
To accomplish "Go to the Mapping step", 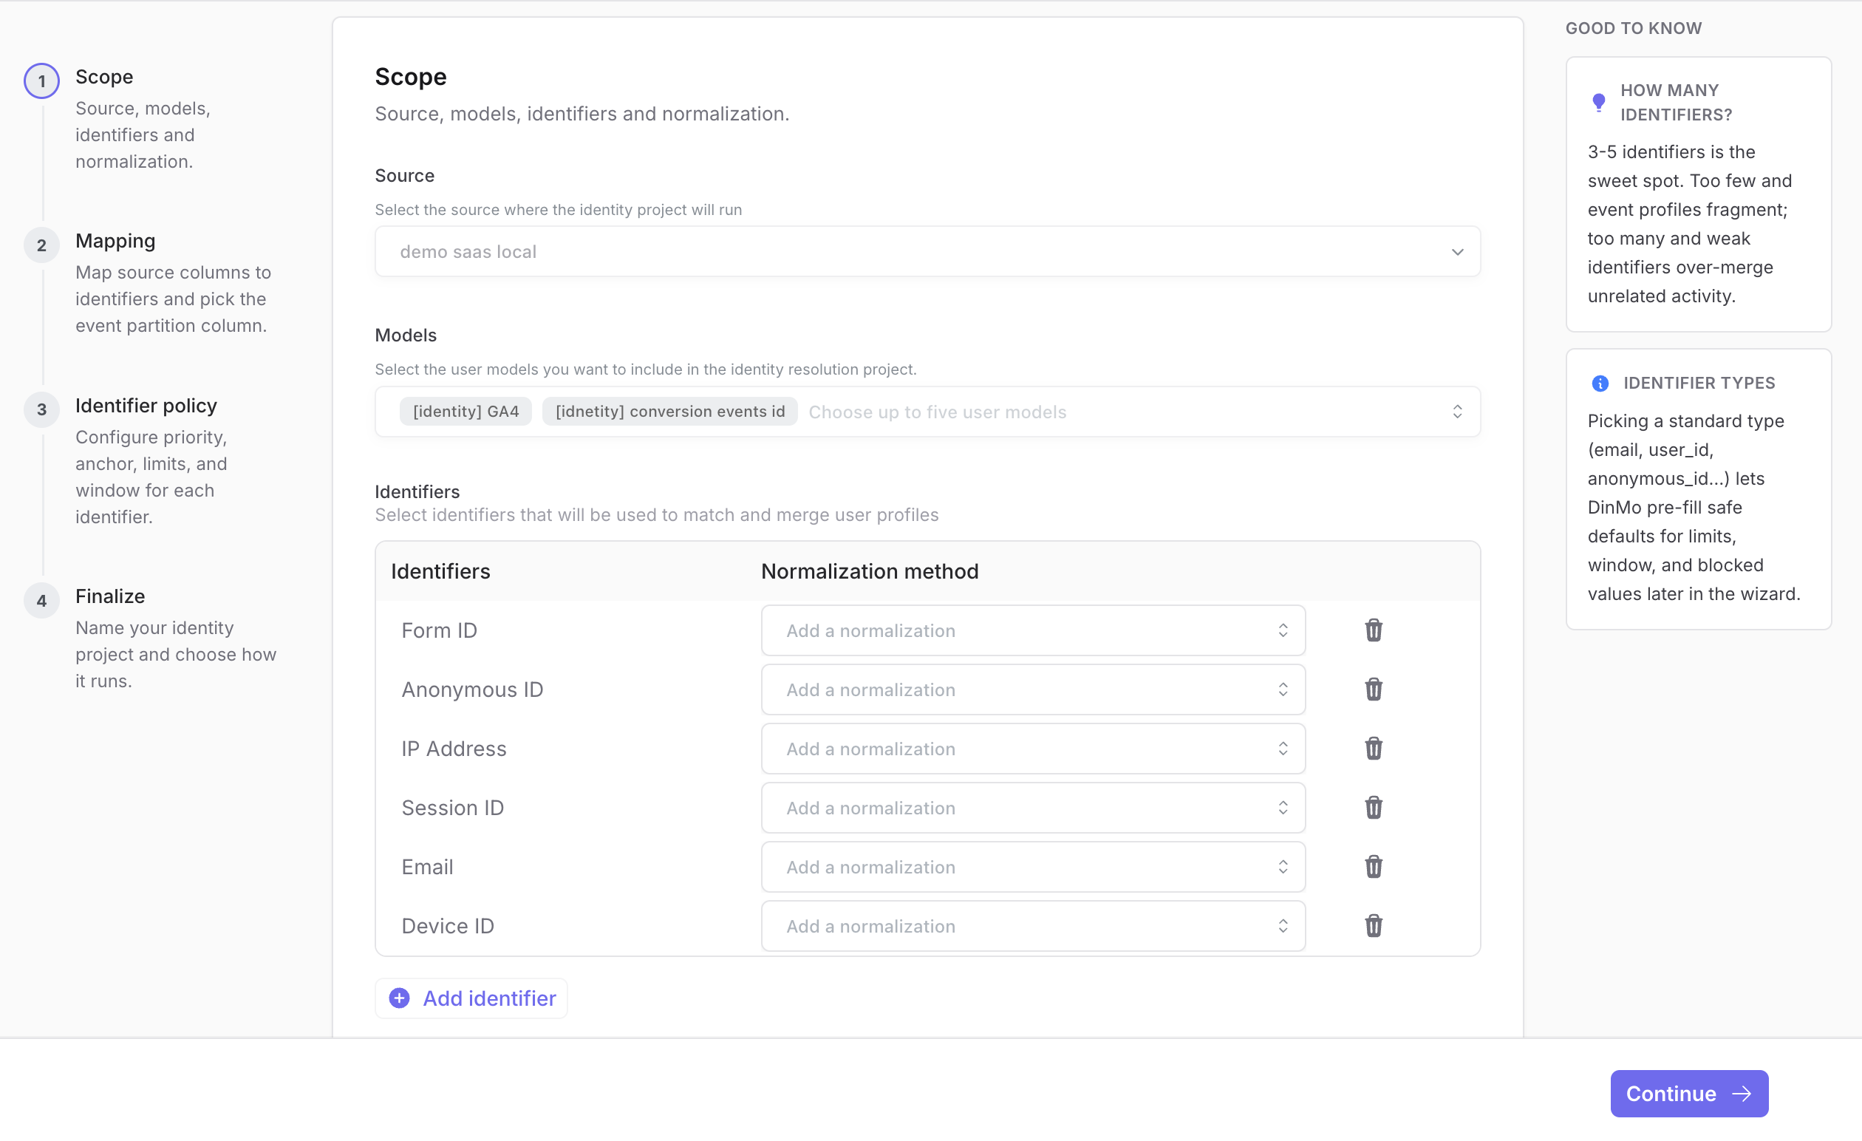I will (x=115, y=241).
